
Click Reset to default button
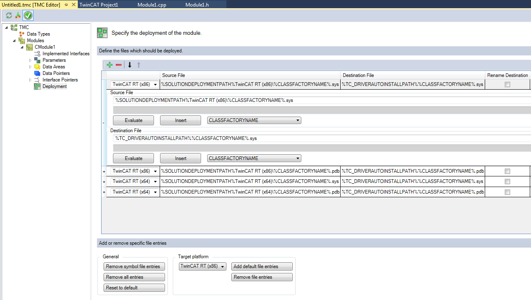[x=134, y=288]
